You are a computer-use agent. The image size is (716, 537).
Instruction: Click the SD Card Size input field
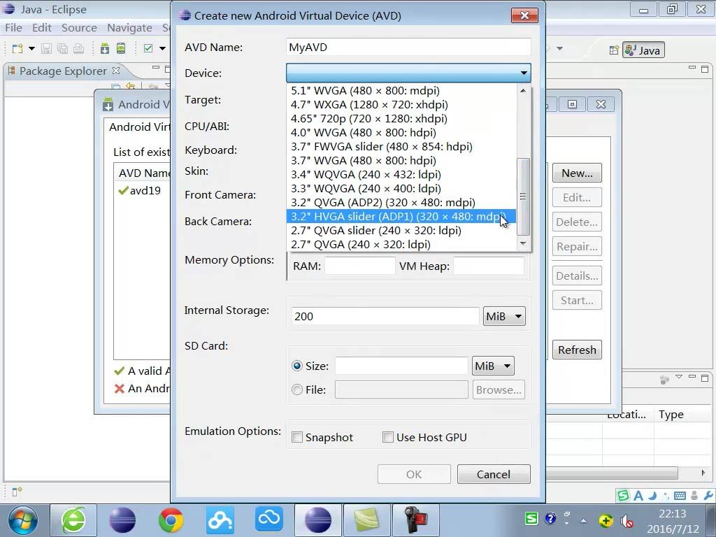coord(401,366)
